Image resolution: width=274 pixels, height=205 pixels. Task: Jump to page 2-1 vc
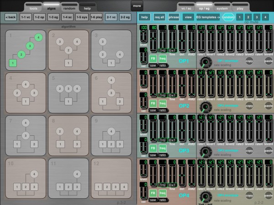[x=111, y=17]
